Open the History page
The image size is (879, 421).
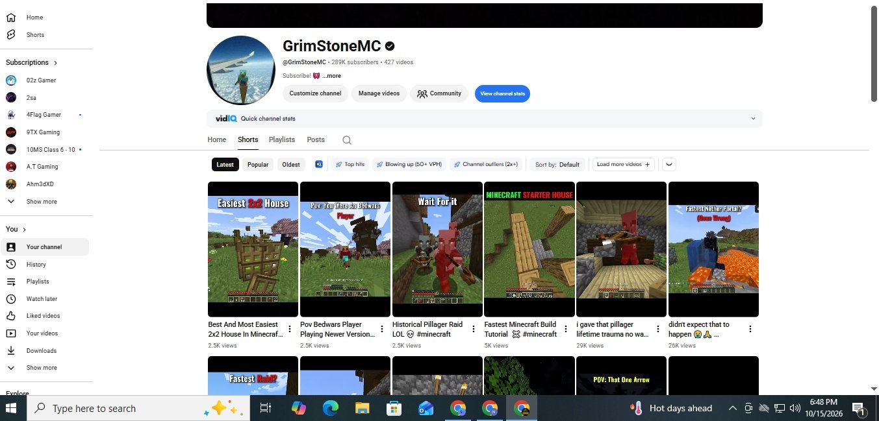tap(36, 265)
